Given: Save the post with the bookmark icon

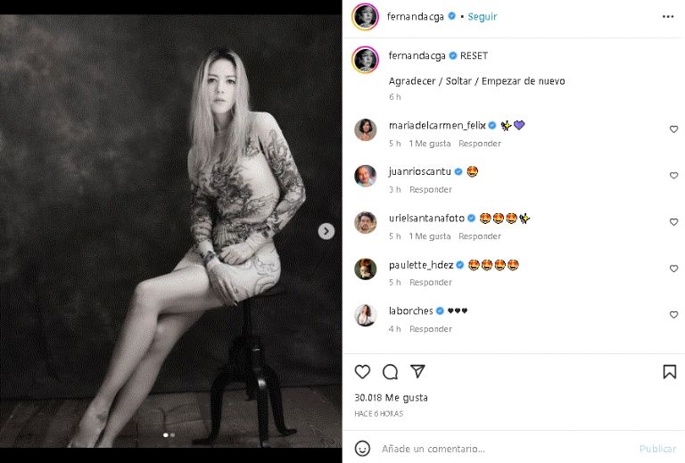Looking at the screenshot, I should (669, 372).
